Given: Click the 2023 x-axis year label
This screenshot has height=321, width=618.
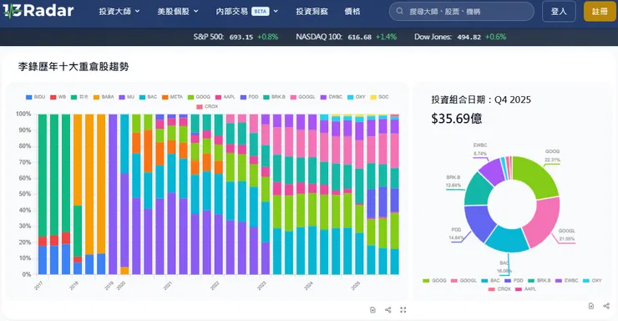Looking at the screenshot, I should coord(261,286).
